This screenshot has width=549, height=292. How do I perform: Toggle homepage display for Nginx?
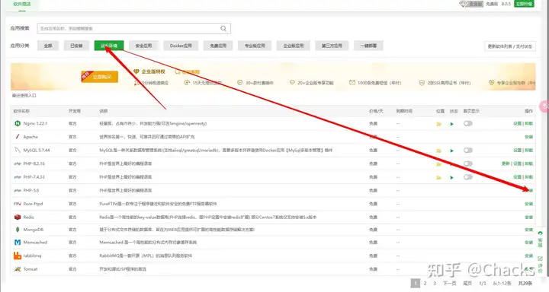[467, 123]
